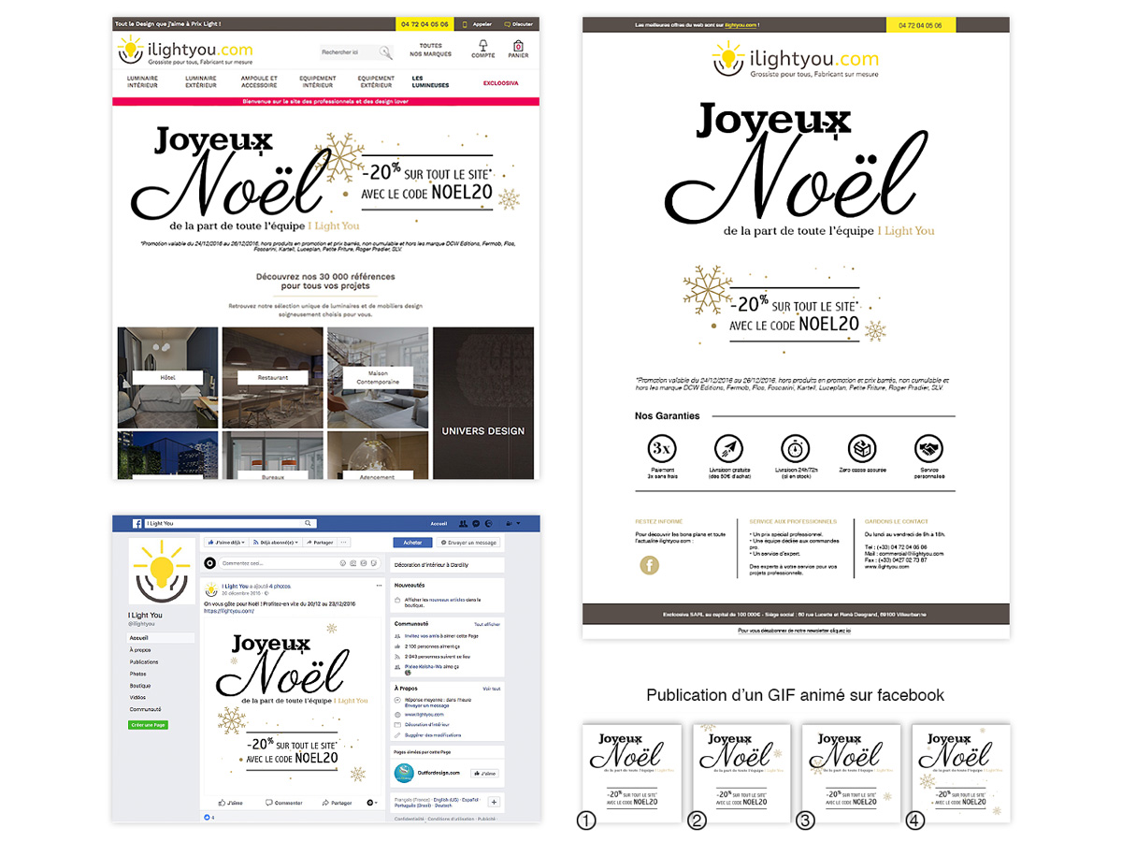1122x842 pixels.
Task: Click the emoji icon in comment box
Action: [x=343, y=563]
